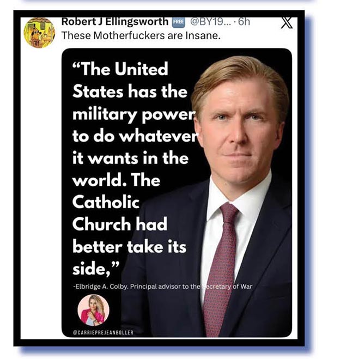This screenshot has height=359, width=340.
Task: Select the words 'military power' in the quote
Action: pos(134,114)
